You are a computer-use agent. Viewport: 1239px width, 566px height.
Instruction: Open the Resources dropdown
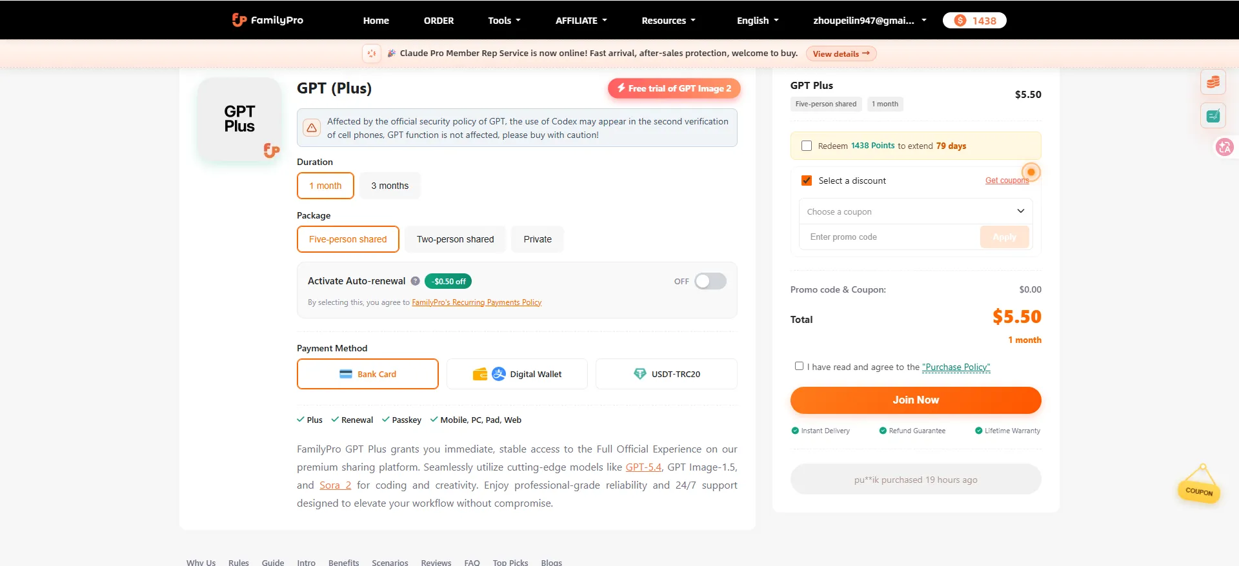pyautogui.click(x=669, y=21)
